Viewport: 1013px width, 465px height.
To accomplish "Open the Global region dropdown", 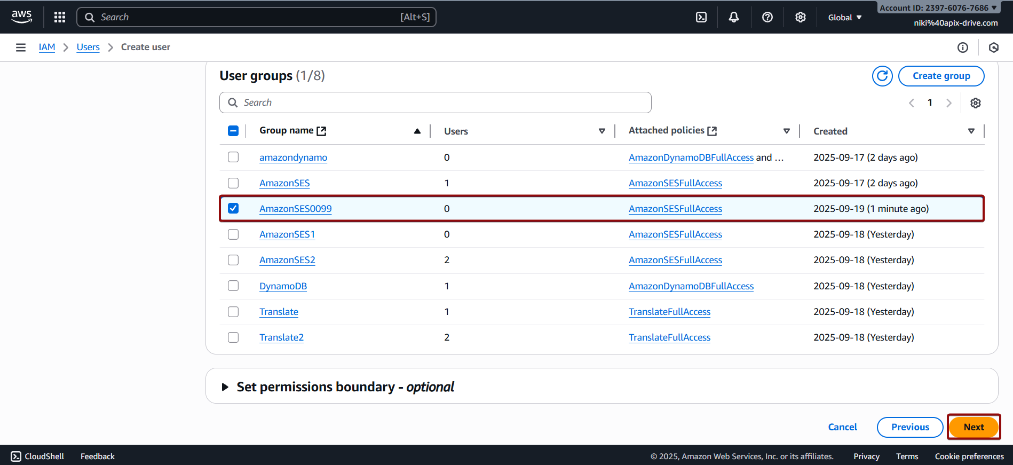I will [x=844, y=18].
